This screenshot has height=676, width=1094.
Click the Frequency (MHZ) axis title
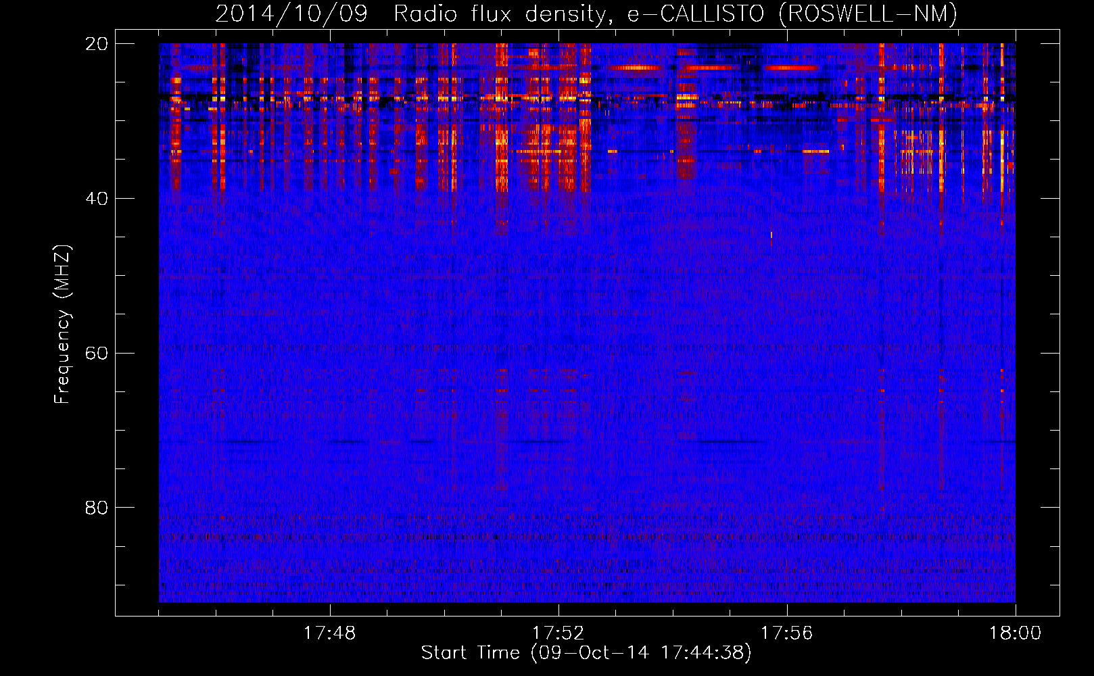pos(62,324)
